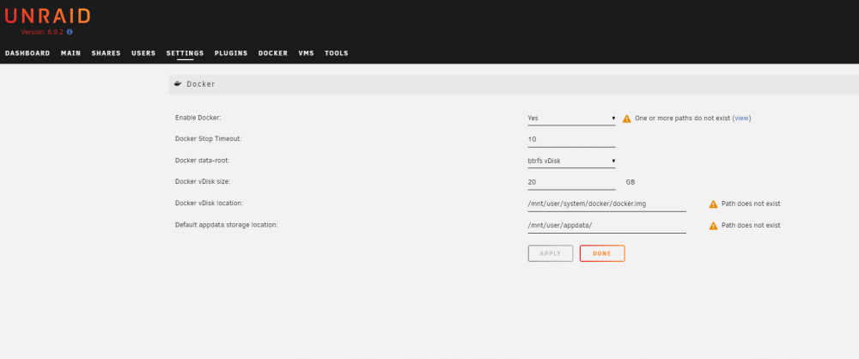
Task: Click the 'Docker vDisk size:' label
Action: pos(203,182)
